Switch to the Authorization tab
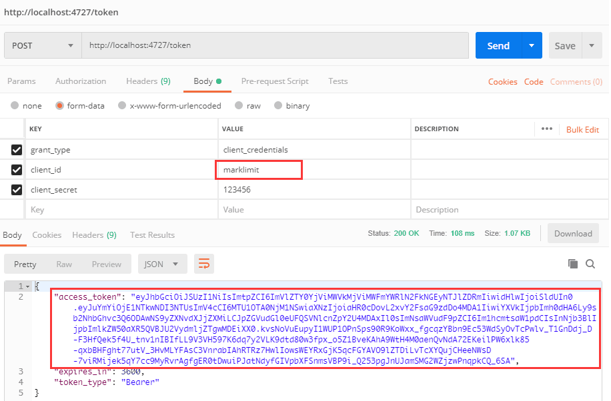This screenshot has height=401, width=611. (x=81, y=81)
